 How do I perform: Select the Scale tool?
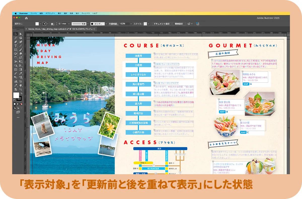tap(20, 57)
